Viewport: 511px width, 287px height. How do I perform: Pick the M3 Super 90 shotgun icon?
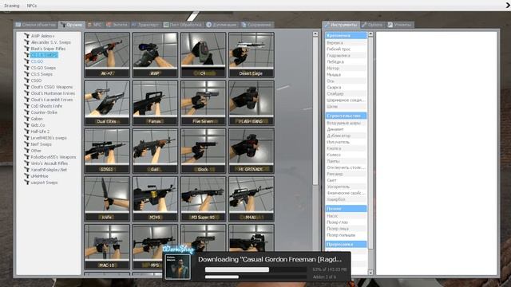pyautogui.click(x=203, y=199)
